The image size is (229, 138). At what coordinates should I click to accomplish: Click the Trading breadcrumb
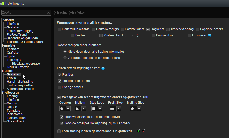point(62,13)
